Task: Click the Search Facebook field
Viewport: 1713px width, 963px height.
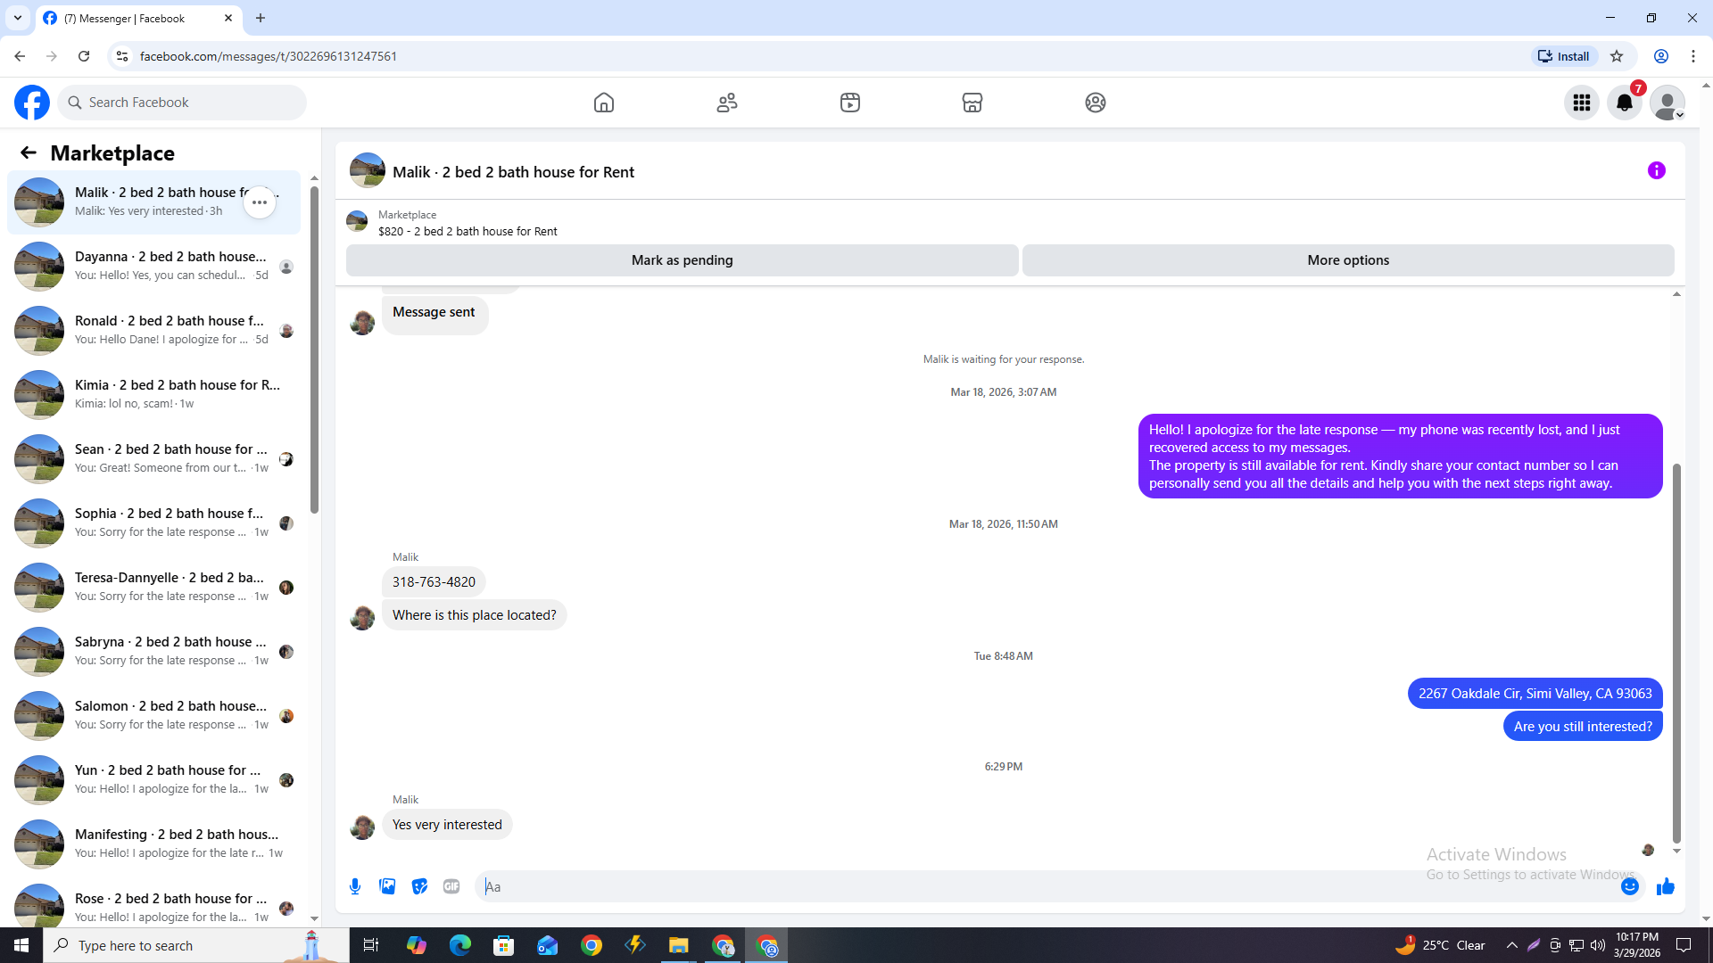Action: tap(182, 103)
